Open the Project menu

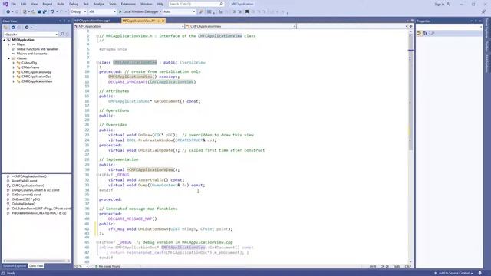tap(48, 4)
